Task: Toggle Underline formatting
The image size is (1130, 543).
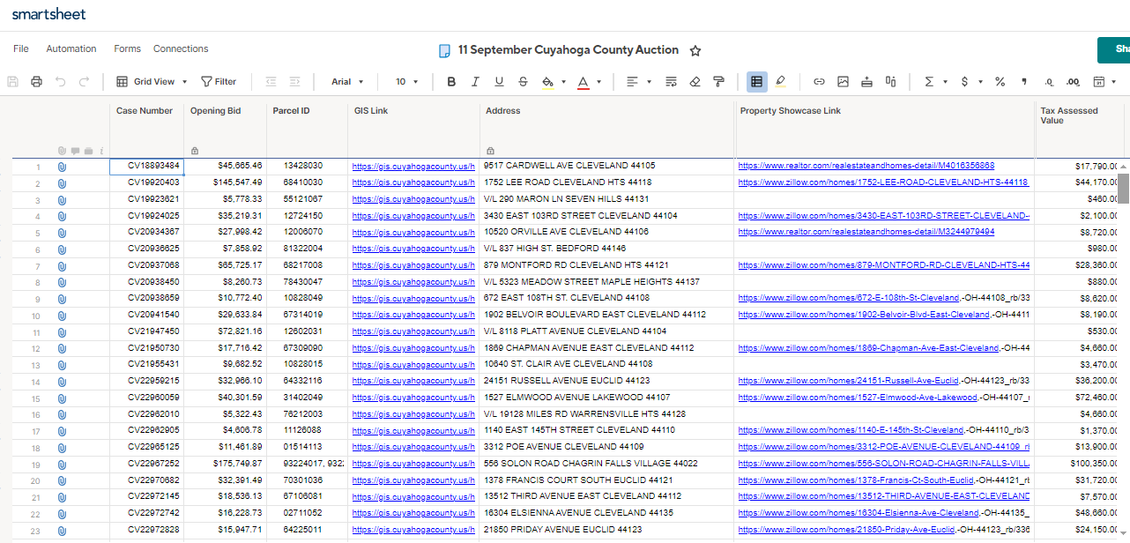Action: [500, 82]
